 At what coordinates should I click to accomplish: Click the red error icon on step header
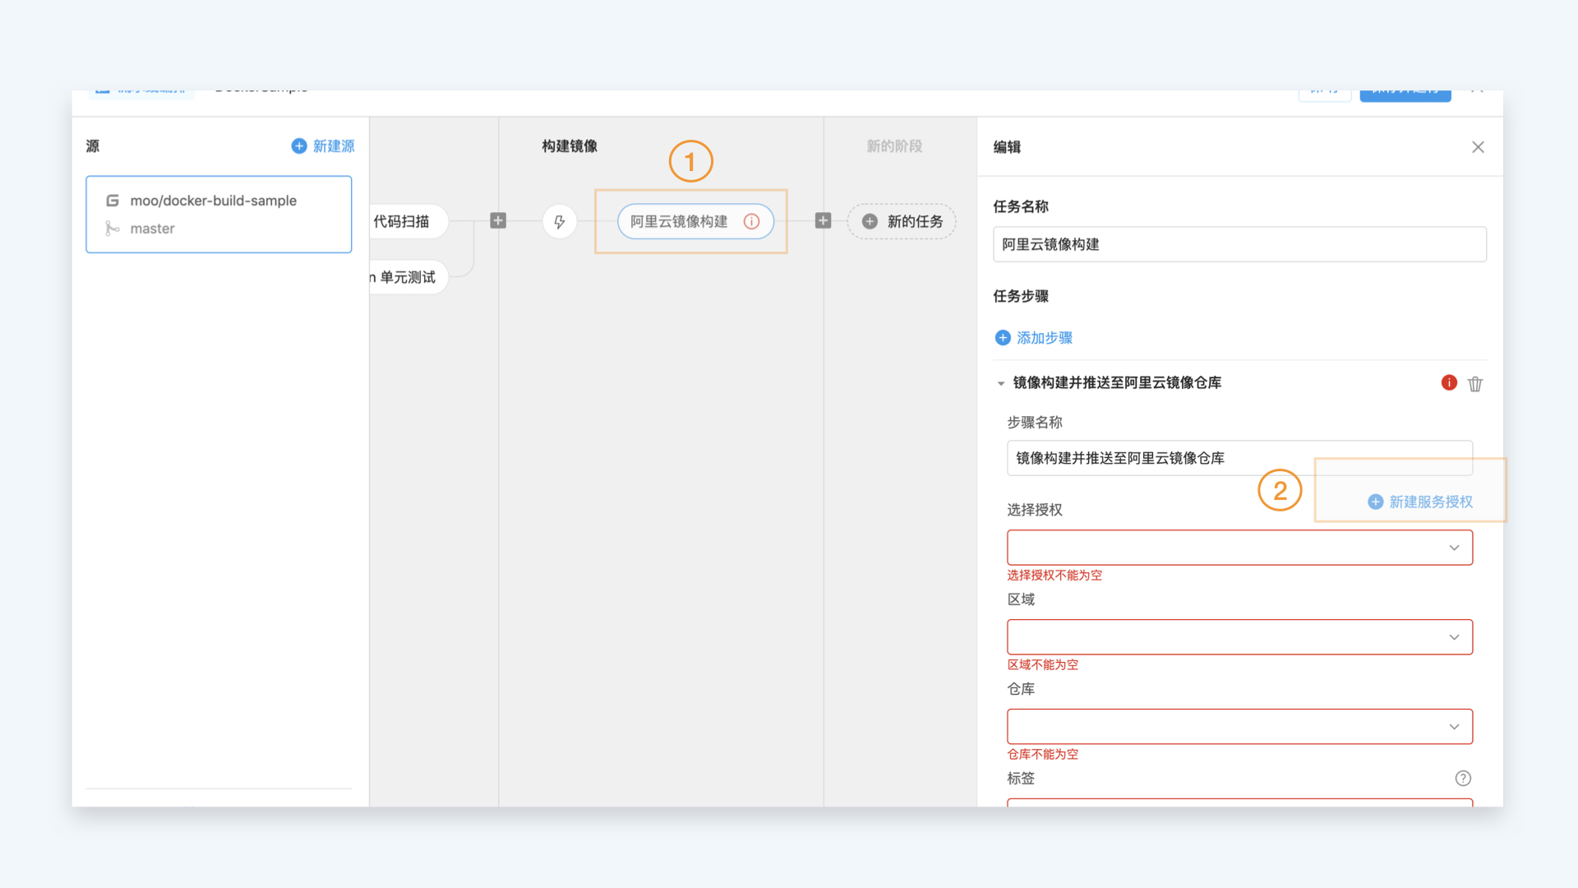pyautogui.click(x=1449, y=382)
